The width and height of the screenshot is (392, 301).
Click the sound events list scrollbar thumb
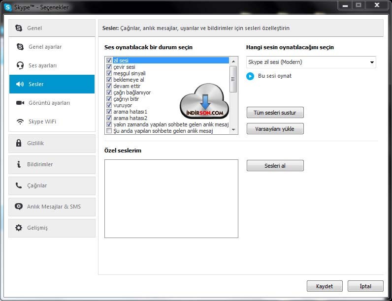click(x=233, y=79)
